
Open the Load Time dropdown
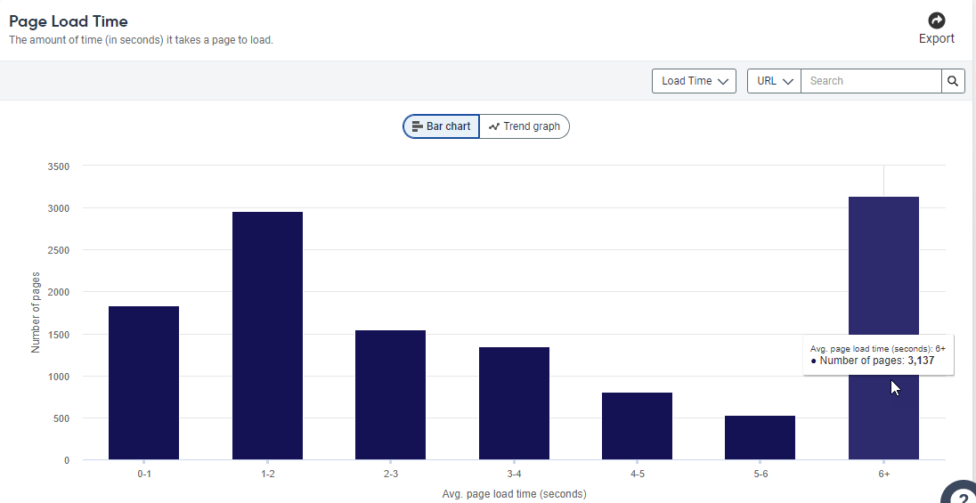(694, 81)
